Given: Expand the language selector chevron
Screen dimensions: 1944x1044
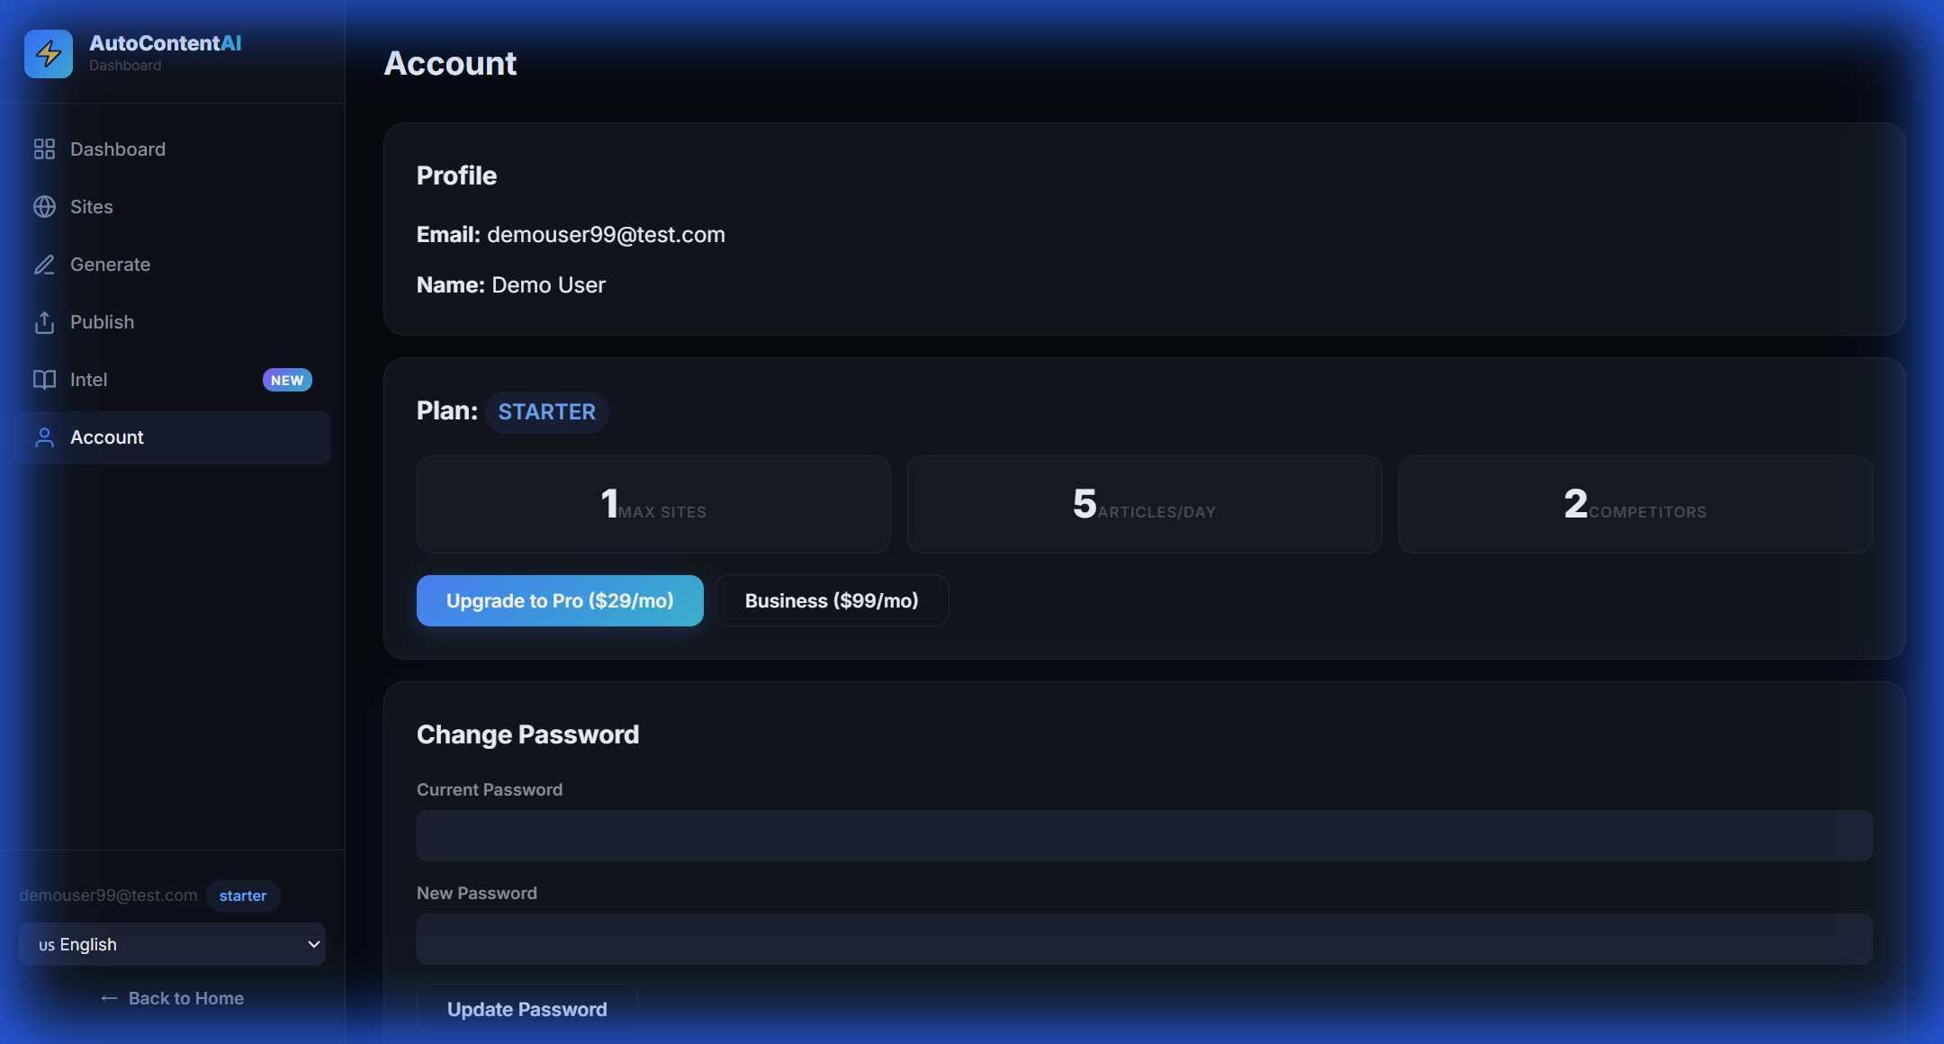Looking at the screenshot, I should click(313, 944).
